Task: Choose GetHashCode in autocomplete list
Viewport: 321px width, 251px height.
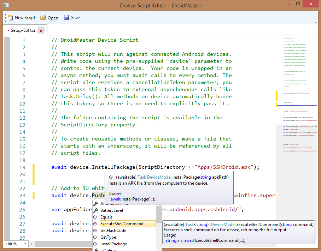Action: pyautogui.click(x=113, y=231)
